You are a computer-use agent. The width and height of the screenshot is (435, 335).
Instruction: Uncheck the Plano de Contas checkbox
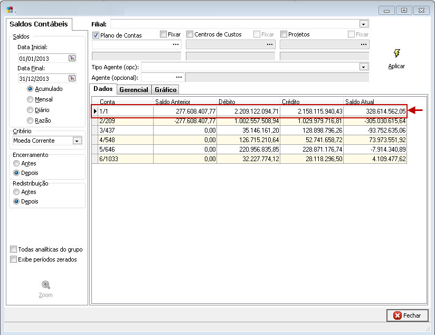tap(96, 35)
